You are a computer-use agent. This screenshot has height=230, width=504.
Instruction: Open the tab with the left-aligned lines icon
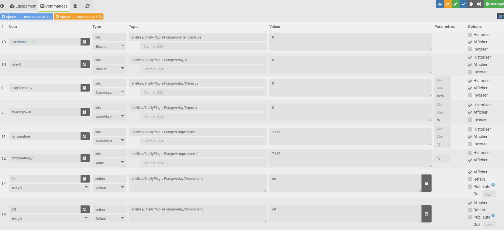pos(75,6)
